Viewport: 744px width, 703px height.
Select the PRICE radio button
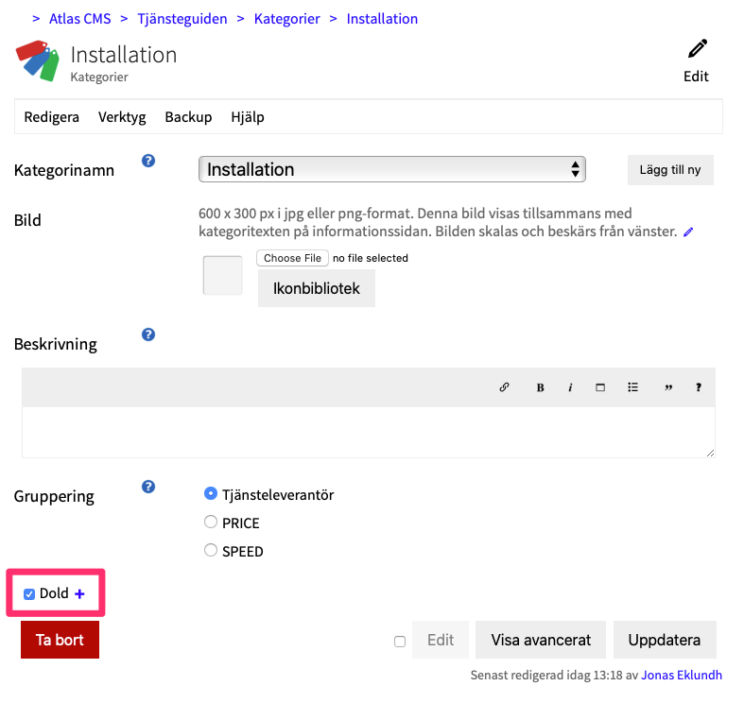(x=211, y=522)
